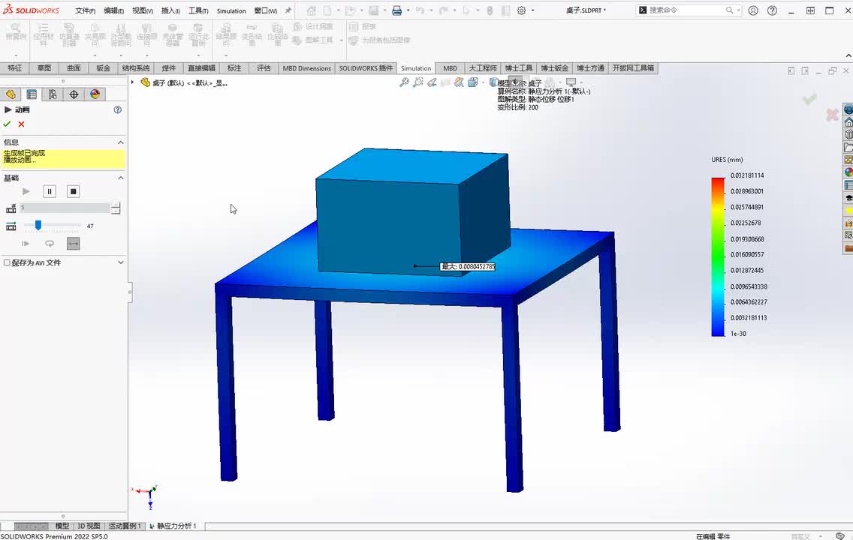Open the view settings monitor icon

point(571,82)
